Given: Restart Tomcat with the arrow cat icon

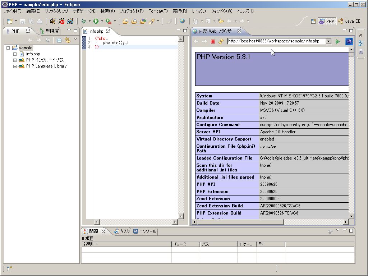Looking at the screenshot, I should pyautogui.click(x=70, y=21).
